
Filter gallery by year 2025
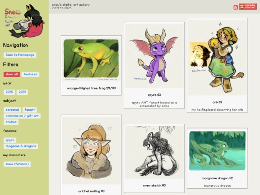click(9, 92)
